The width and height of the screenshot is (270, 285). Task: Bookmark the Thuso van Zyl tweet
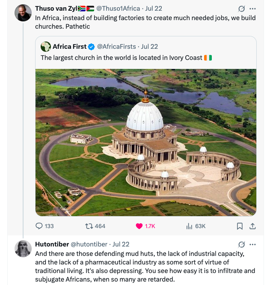pyautogui.click(x=240, y=226)
